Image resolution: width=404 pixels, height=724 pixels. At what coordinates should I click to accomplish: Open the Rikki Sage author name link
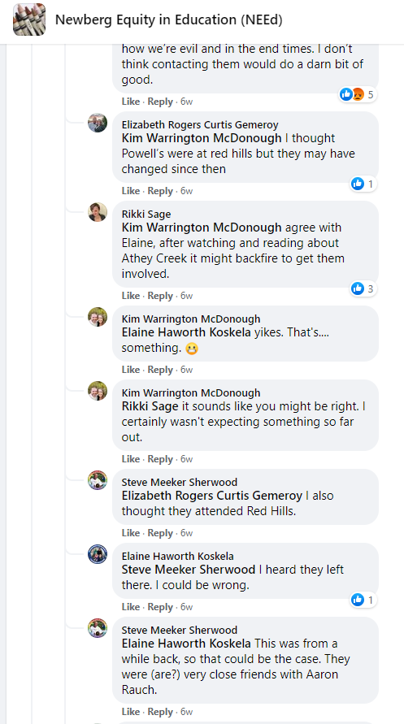click(x=146, y=214)
